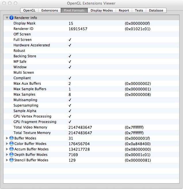Viewport: 183px width, 189px height.
Task: Click the Depth Buffer Modes value 7169
Action: pyautogui.click(x=73, y=155)
